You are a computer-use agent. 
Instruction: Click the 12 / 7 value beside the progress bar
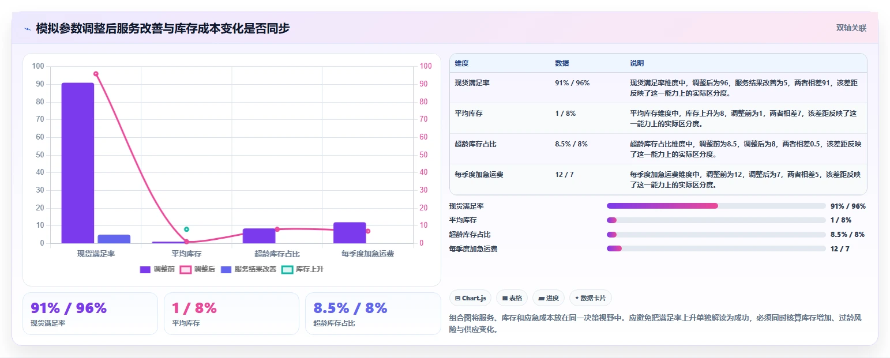pos(840,249)
